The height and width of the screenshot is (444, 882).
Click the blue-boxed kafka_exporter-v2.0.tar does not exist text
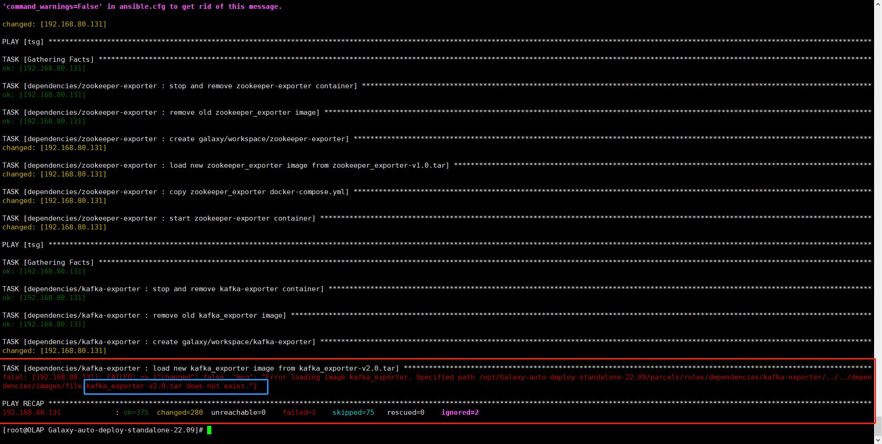[x=176, y=386]
